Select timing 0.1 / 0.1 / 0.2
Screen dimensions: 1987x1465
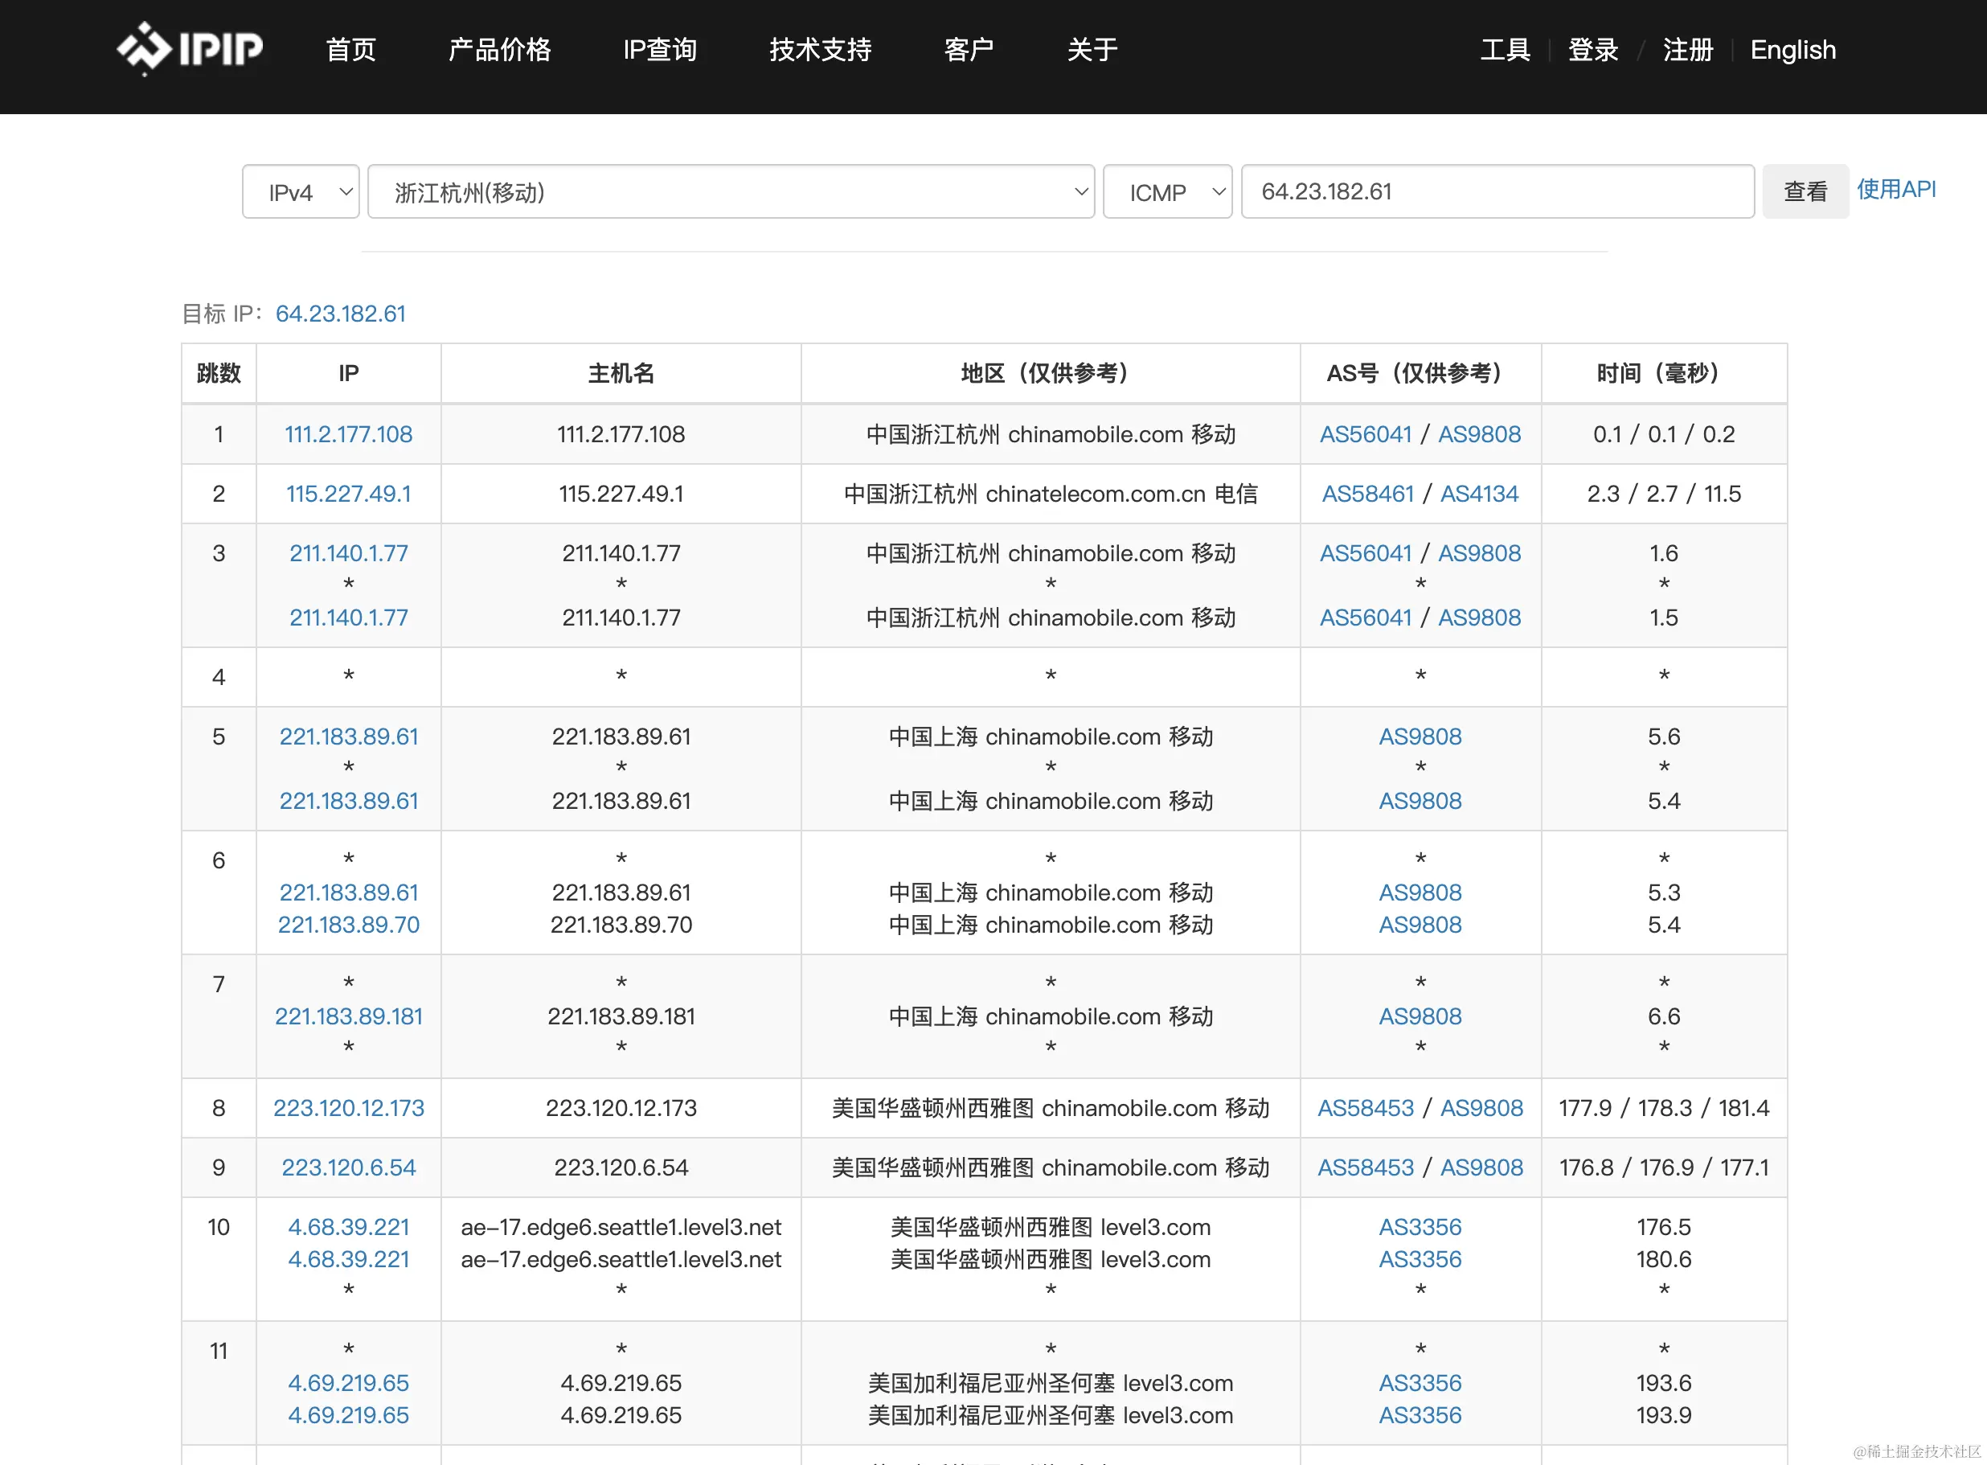(x=1664, y=434)
